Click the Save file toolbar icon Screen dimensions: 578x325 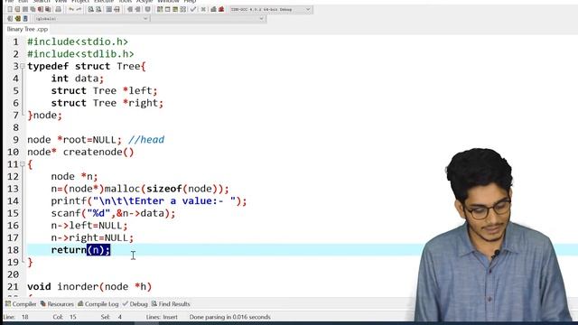point(25,9)
